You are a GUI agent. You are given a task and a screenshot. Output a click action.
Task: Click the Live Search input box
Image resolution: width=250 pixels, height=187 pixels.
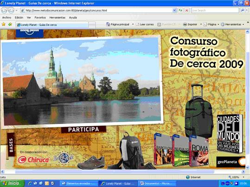(x=215, y=11)
